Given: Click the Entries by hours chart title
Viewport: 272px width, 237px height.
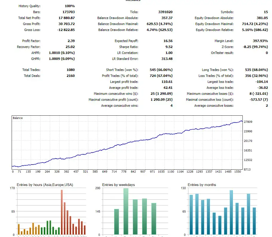Looking at the screenshot, I should [45, 185].
